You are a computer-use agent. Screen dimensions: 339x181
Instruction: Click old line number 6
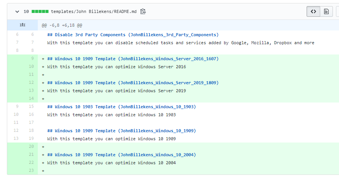(x=17, y=34)
